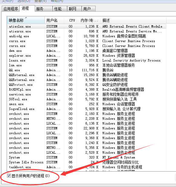
Task: Select QQExternal.exe using 9,524 K
Action: point(87,80)
